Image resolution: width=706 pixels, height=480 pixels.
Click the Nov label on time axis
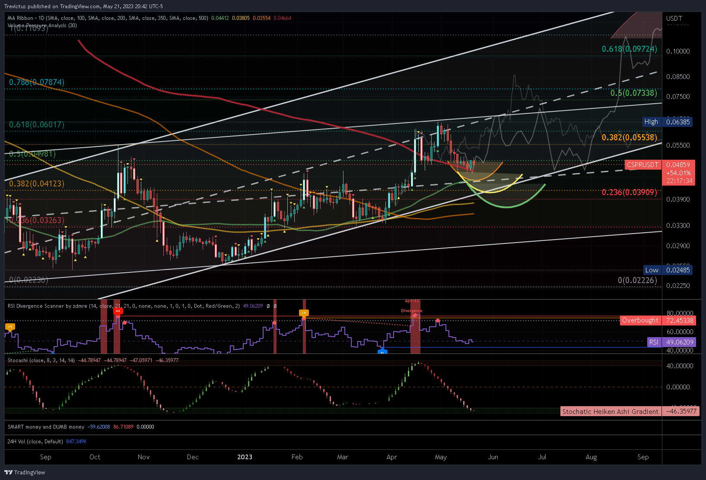[x=143, y=457]
